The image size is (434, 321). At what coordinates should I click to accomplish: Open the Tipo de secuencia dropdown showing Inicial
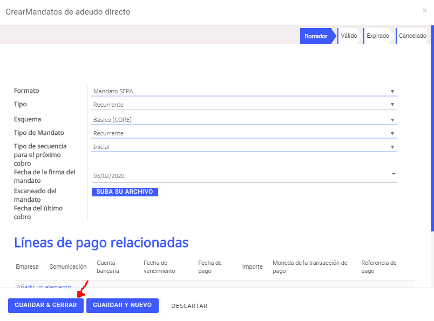244,147
